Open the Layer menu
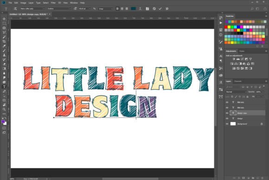 [x=31, y=3]
